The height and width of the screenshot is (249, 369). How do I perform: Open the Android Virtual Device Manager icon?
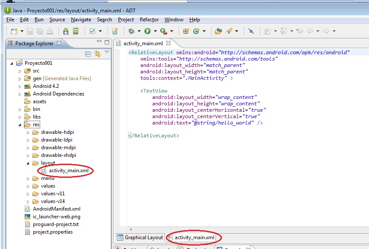click(76, 31)
